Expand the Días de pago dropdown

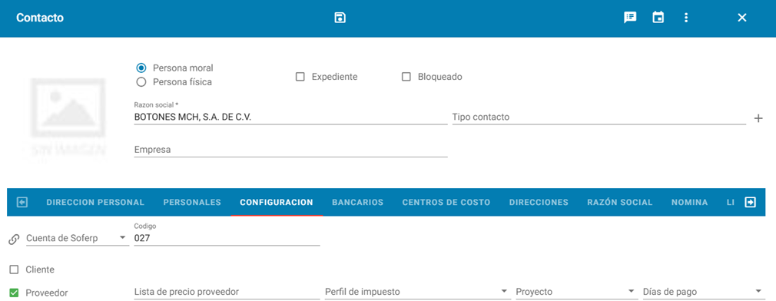(x=703, y=292)
